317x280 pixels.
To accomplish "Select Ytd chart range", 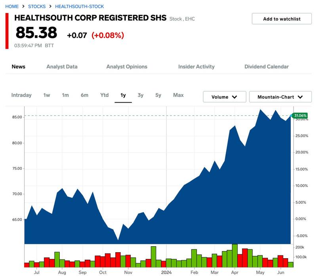I will (x=104, y=95).
